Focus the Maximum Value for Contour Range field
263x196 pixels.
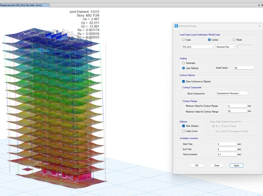[237, 111]
